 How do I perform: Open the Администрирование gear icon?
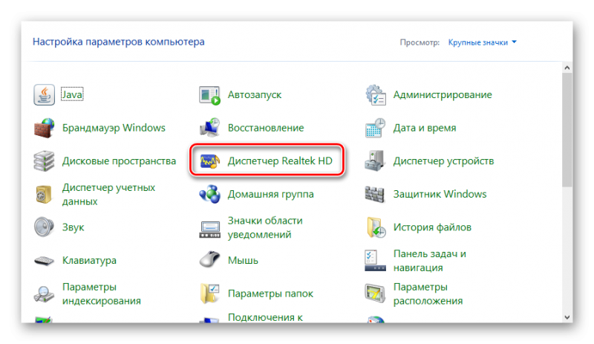click(x=376, y=95)
